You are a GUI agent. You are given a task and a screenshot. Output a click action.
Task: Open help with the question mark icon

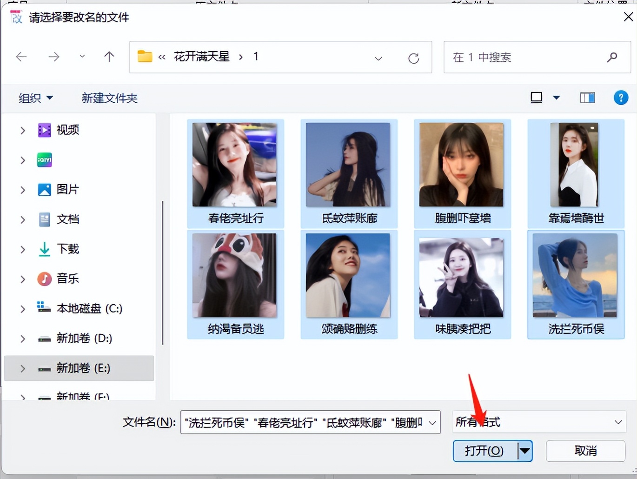click(621, 98)
